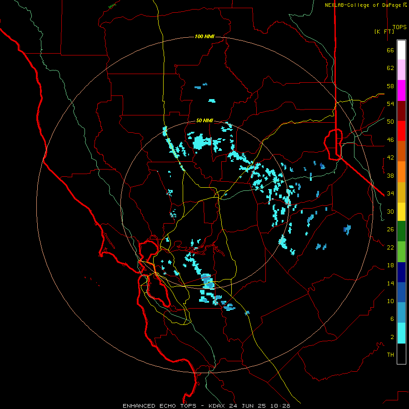Viewport: 409px width, 409px height.
Task: Click the legend value "26"
Action: coord(390,229)
